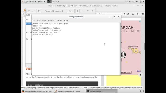
Task: Click the battery/power icon in top panel
Action: tap(141, 2)
